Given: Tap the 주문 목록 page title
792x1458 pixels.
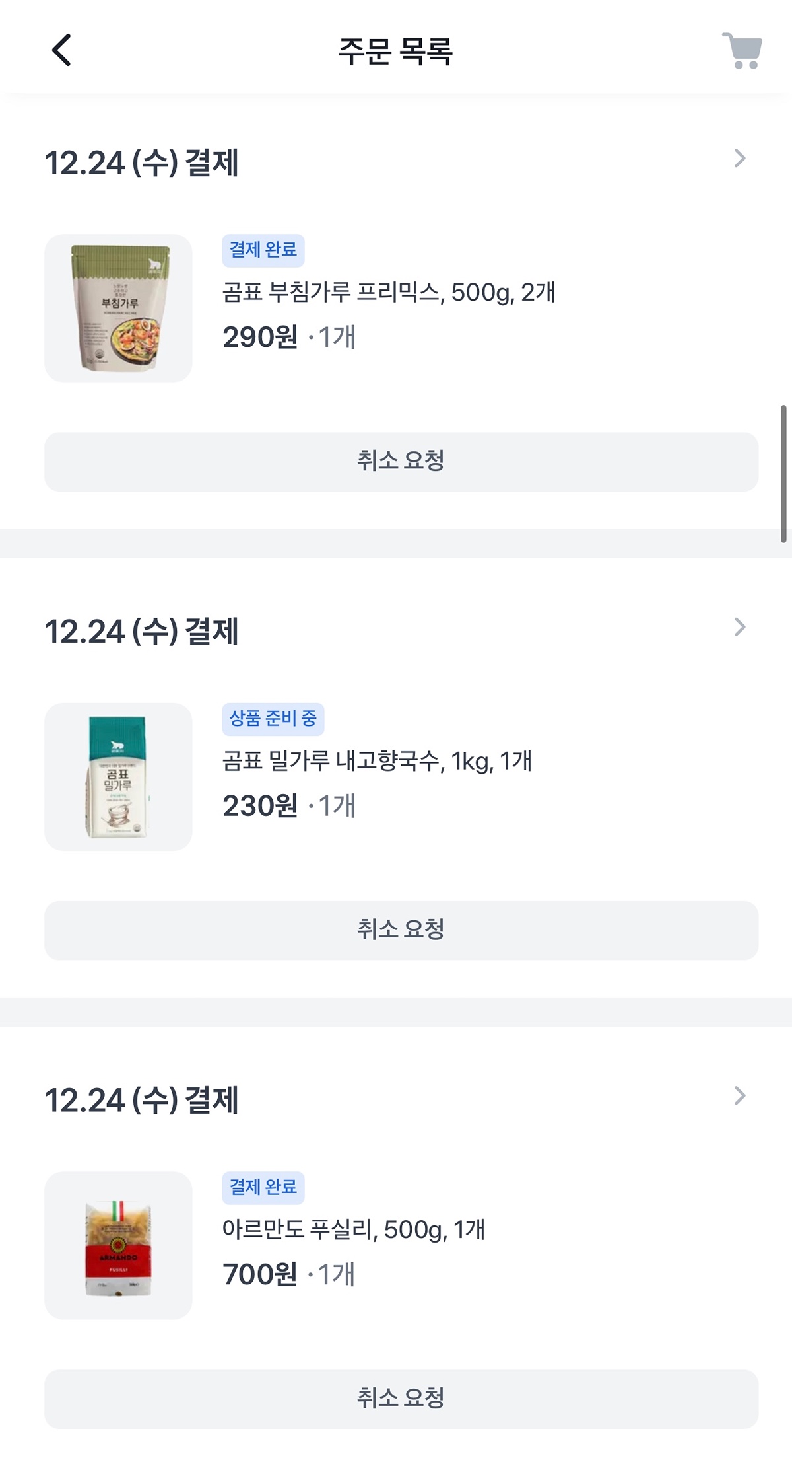Looking at the screenshot, I should point(395,52).
